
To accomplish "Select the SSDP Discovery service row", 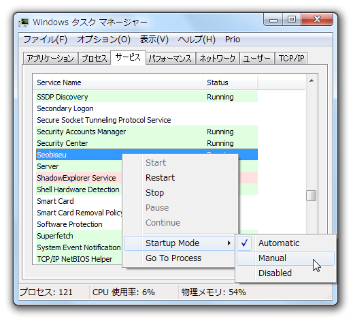I will click(x=147, y=97).
